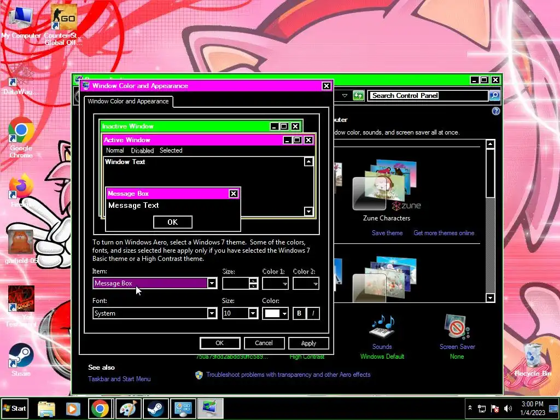Switch to Chrome in taskbar
Image resolution: width=560 pixels, height=420 pixels.
pos(101,409)
